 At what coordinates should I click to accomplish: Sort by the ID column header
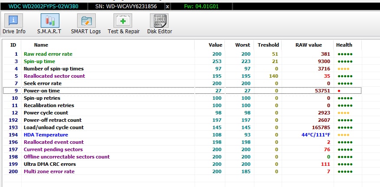click(13, 45)
